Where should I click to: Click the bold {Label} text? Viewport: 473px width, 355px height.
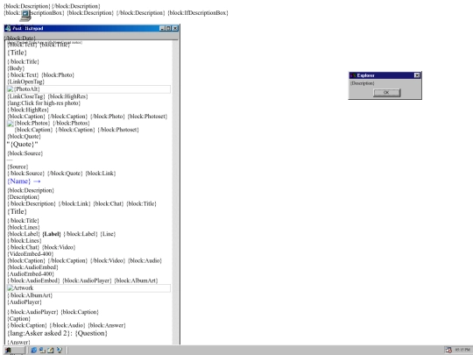(x=52, y=234)
